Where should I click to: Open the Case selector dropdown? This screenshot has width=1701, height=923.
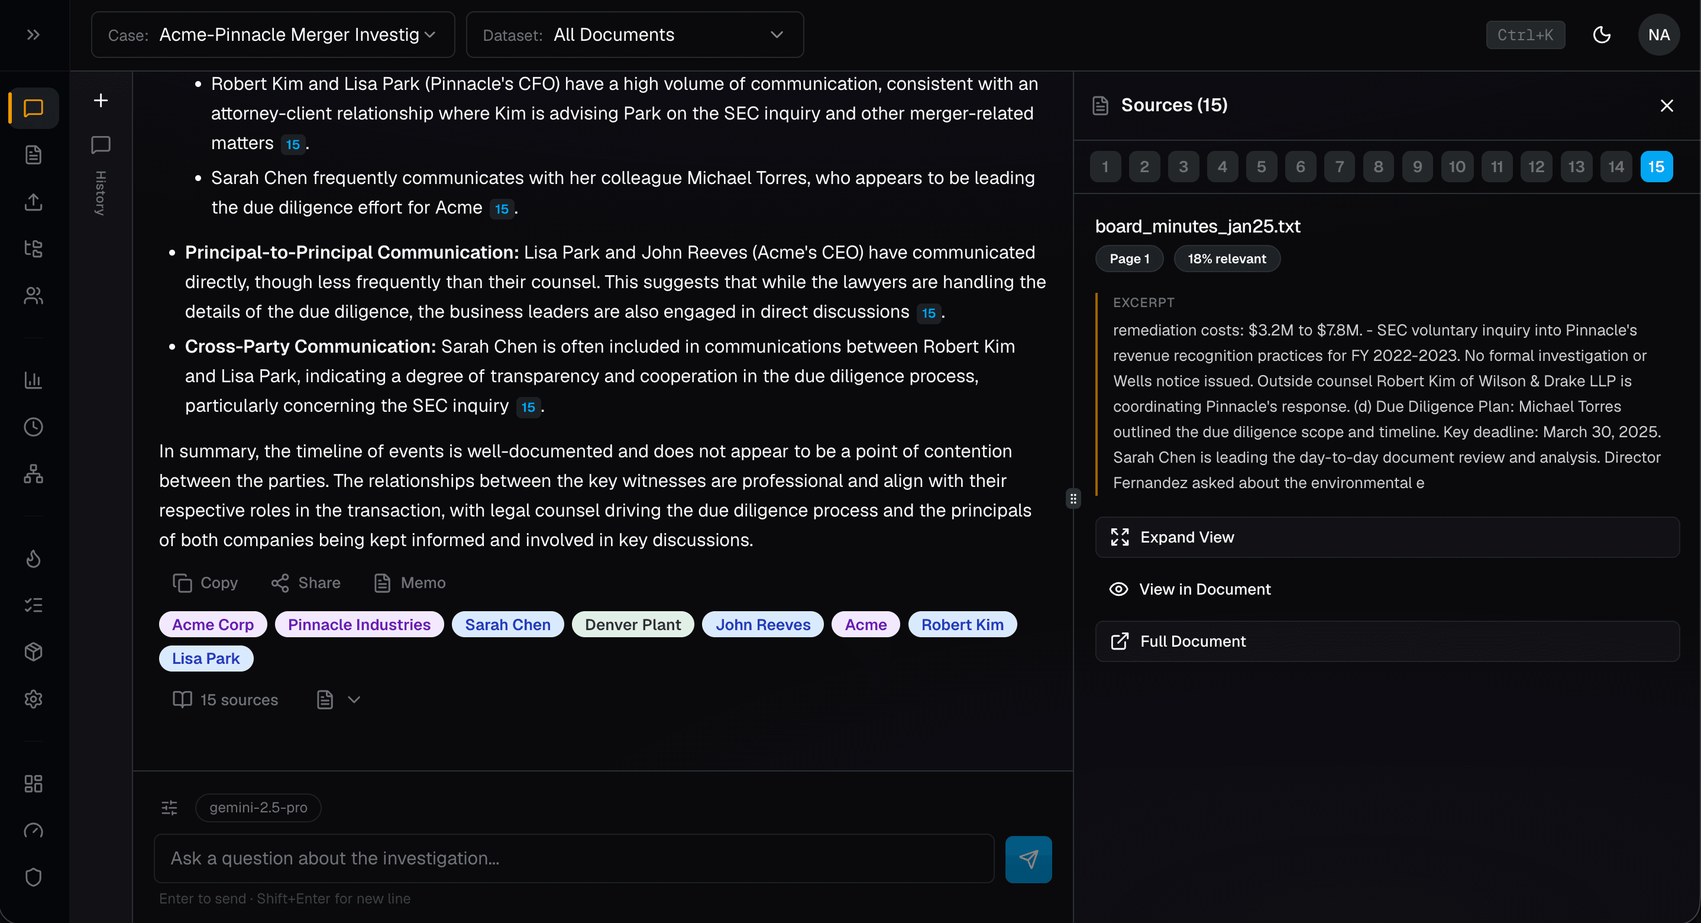[x=273, y=34]
